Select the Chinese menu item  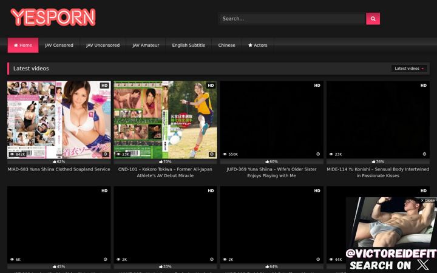[226, 45]
